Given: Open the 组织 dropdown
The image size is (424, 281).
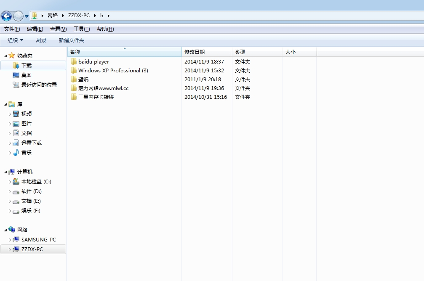Looking at the screenshot, I should (15, 40).
